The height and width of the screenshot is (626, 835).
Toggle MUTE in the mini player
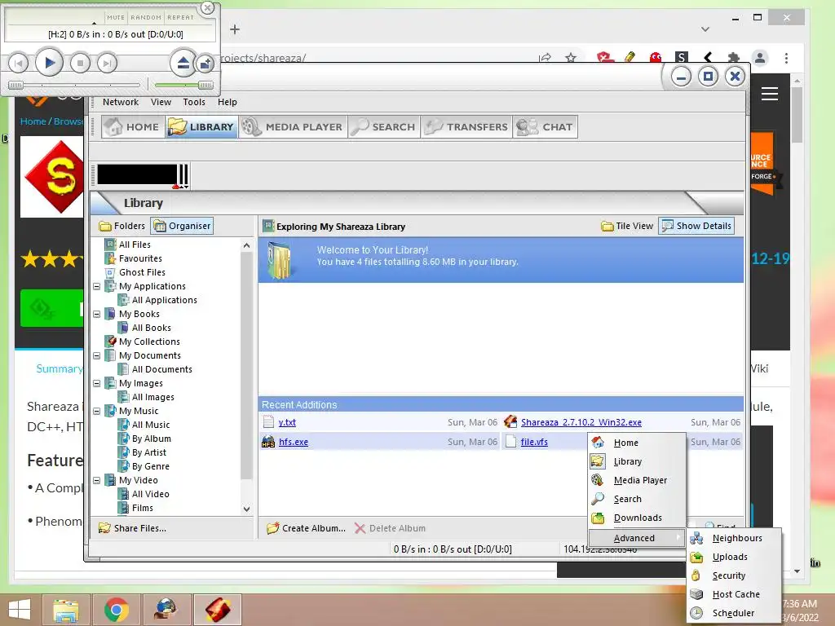click(x=116, y=17)
